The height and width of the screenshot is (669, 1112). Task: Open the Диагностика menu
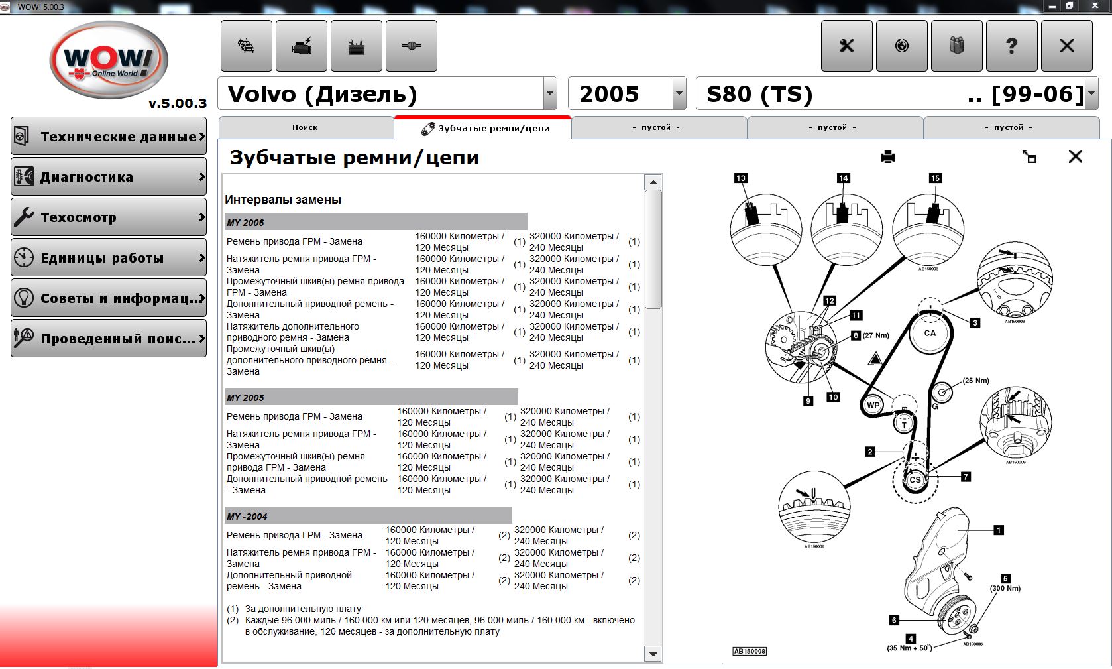tap(109, 177)
